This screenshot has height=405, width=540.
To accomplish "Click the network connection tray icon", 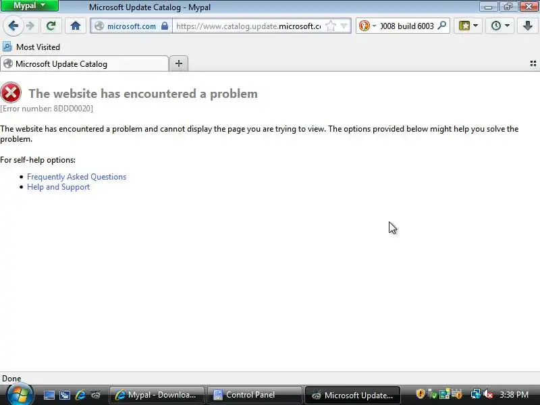I will pos(476,394).
